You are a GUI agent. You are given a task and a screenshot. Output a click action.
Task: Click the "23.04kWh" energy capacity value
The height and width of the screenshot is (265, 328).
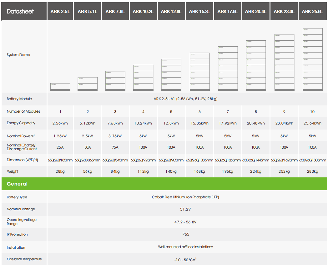point(284,123)
